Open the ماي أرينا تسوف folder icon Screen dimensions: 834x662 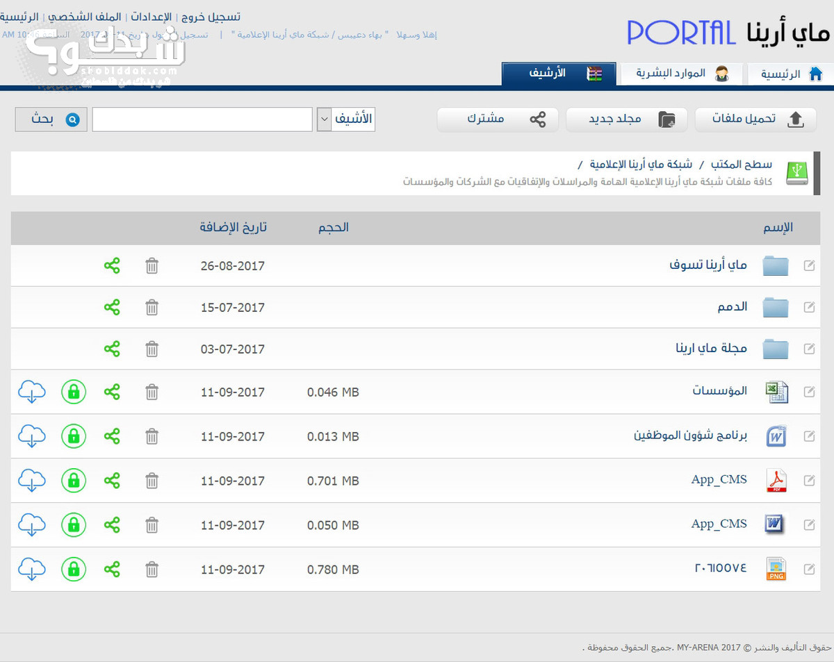tap(775, 265)
